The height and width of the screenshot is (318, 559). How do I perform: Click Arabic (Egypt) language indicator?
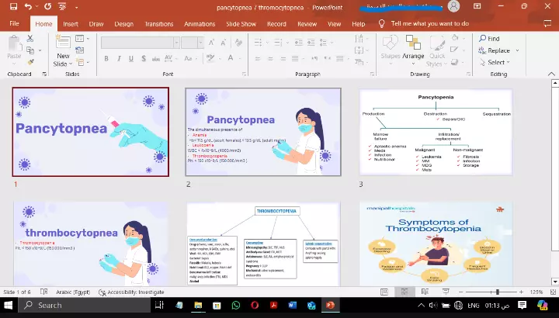[x=73, y=292]
